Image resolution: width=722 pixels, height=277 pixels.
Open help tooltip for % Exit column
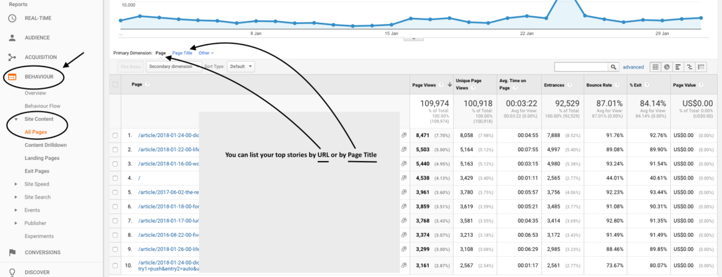point(647,85)
